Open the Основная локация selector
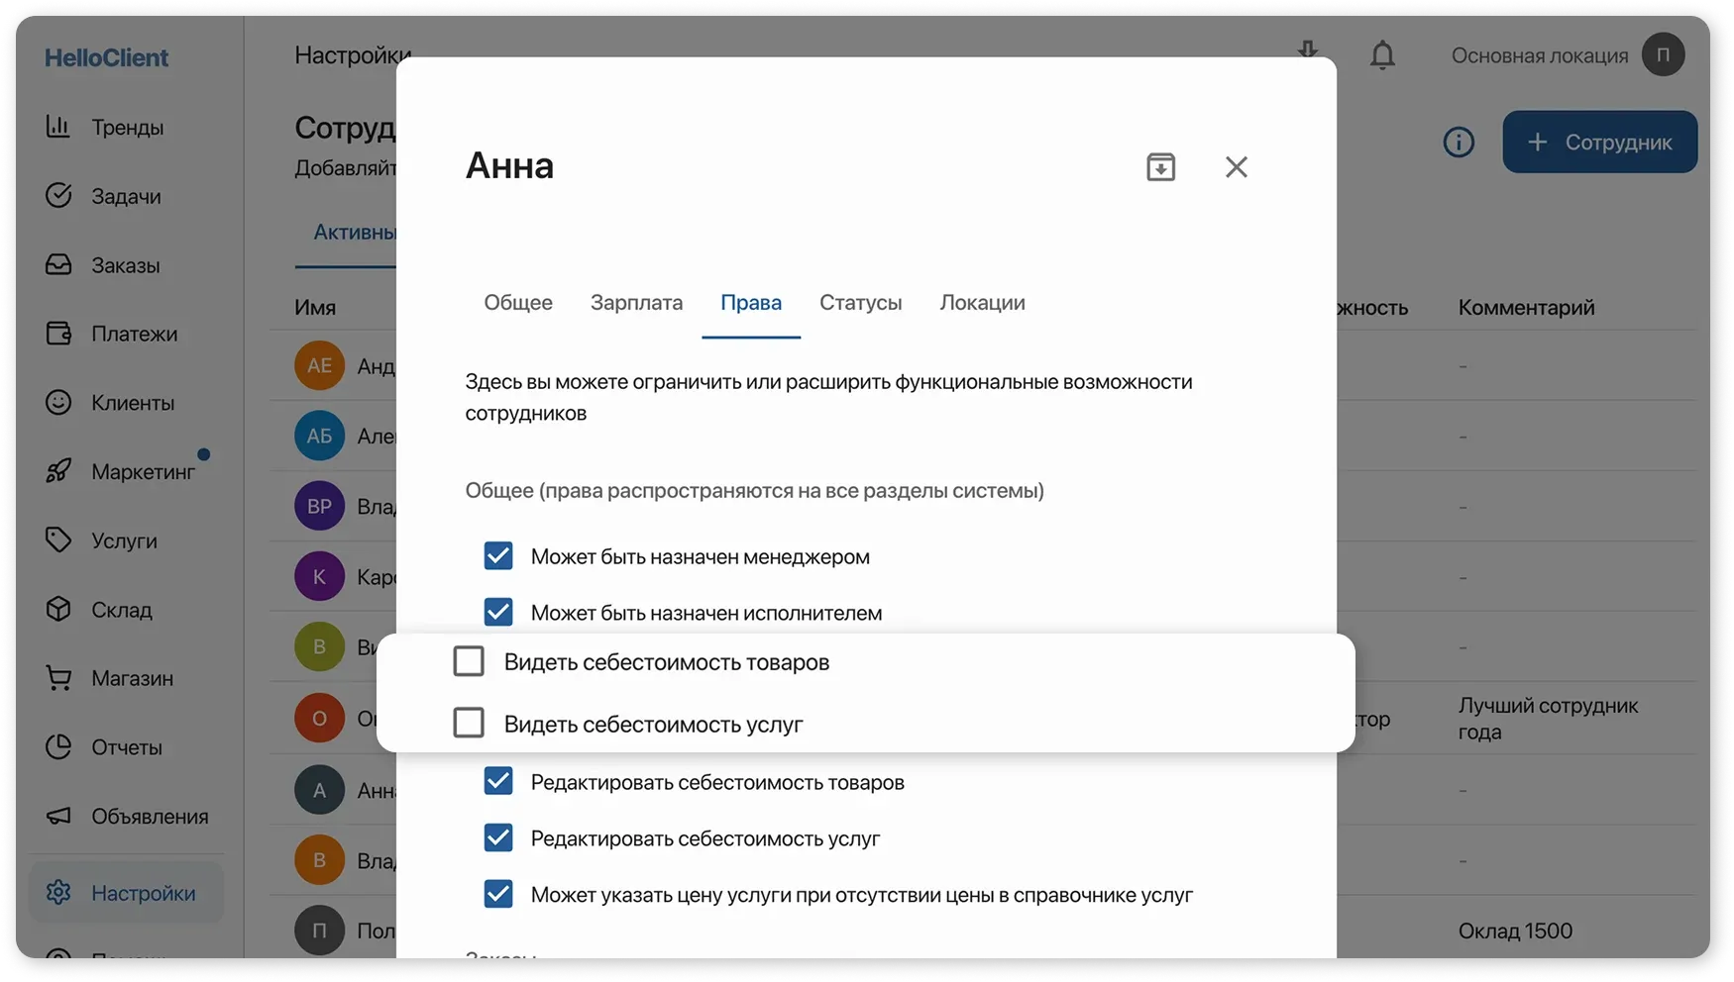1734x982 pixels. (x=1538, y=55)
